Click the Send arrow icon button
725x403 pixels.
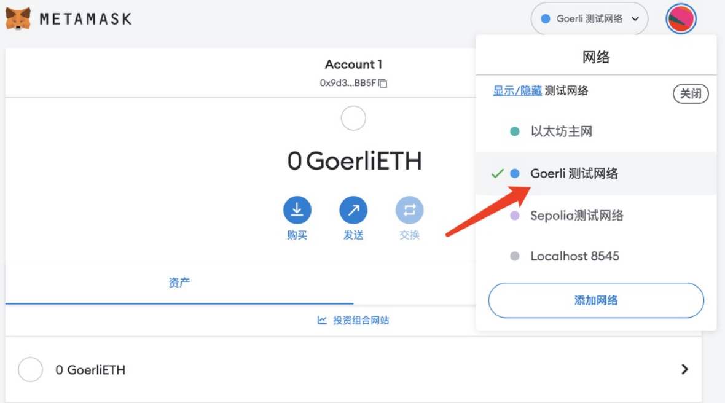point(353,210)
